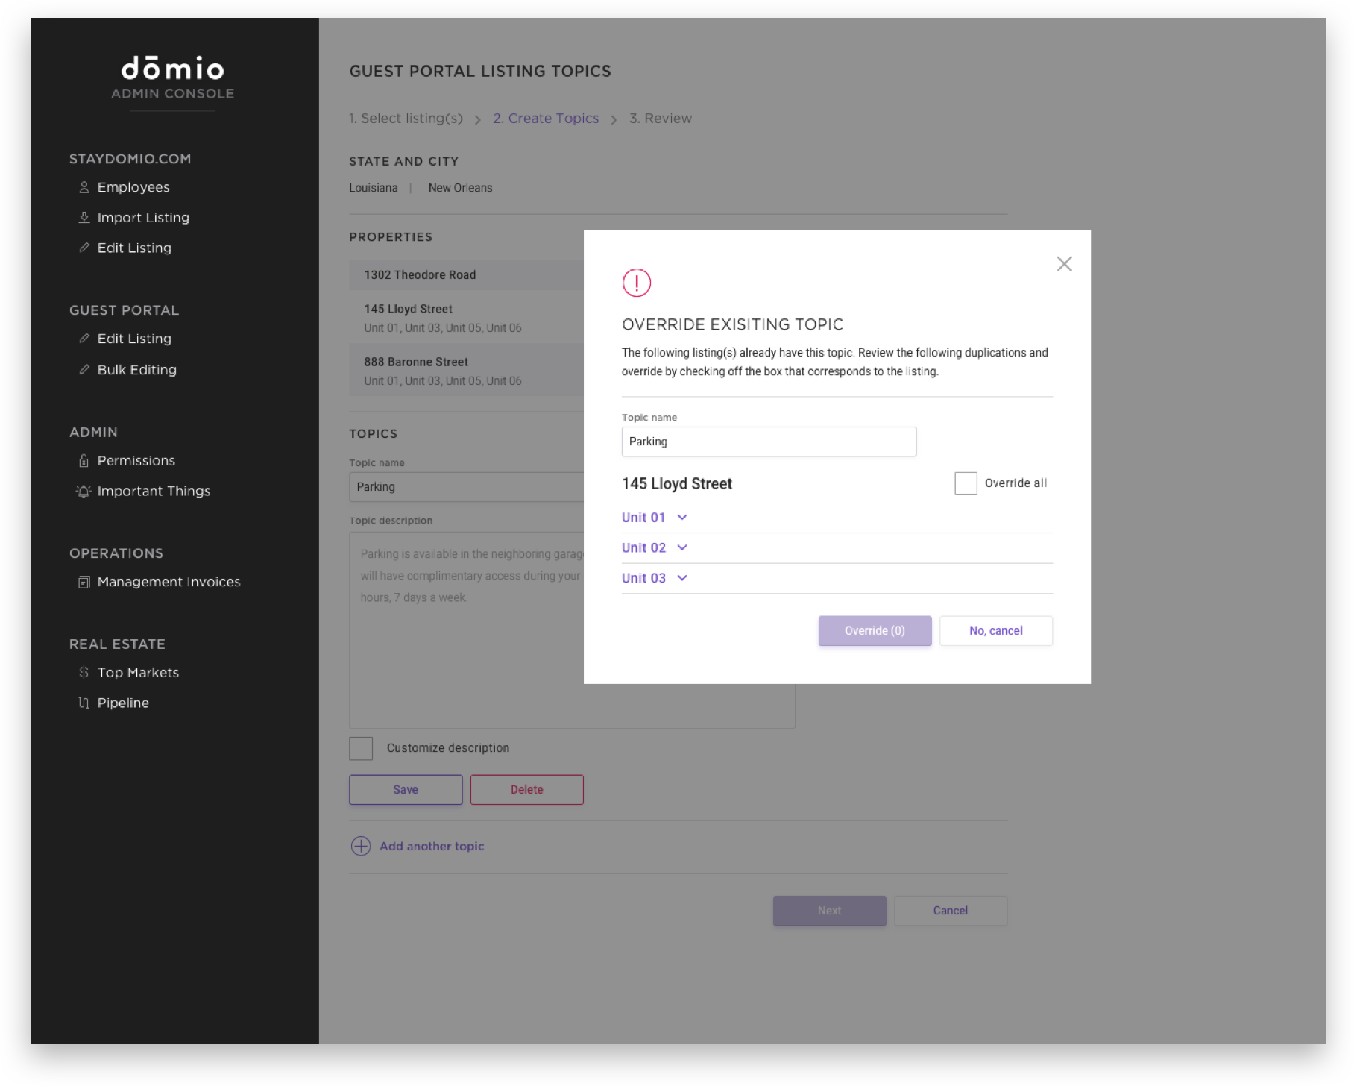Image resolution: width=1354 pixels, height=1086 pixels.
Task: Click the Top Markets dollar icon
Action: click(x=84, y=672)
